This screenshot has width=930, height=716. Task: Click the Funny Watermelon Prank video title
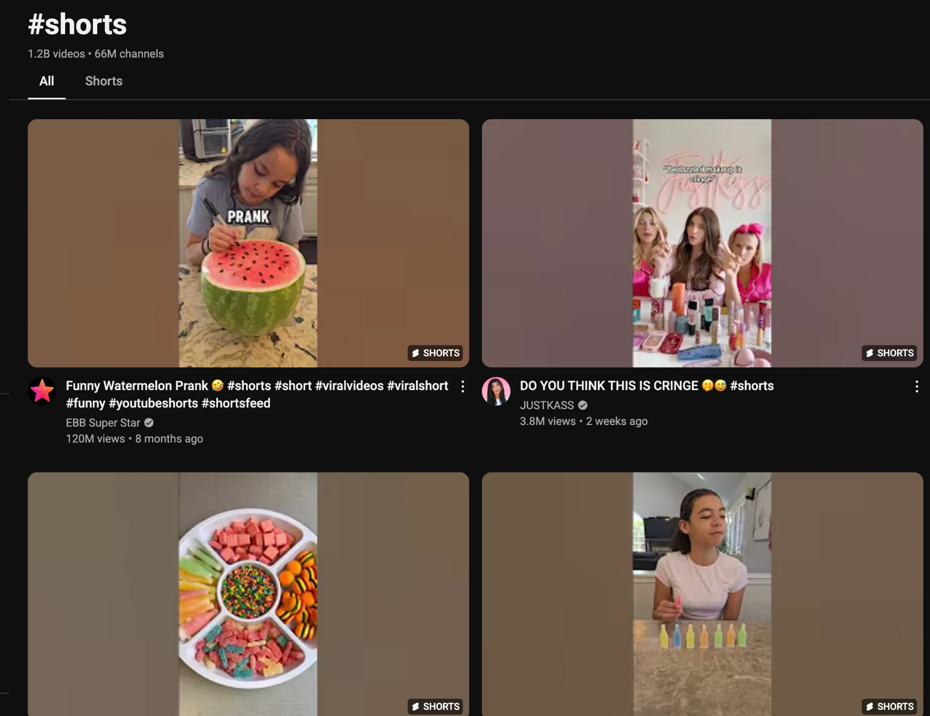(x=257, y=394)
